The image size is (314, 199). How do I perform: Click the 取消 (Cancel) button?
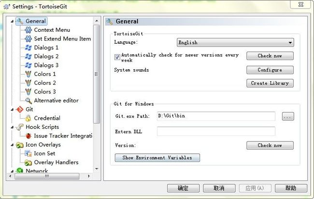(219, 188)
